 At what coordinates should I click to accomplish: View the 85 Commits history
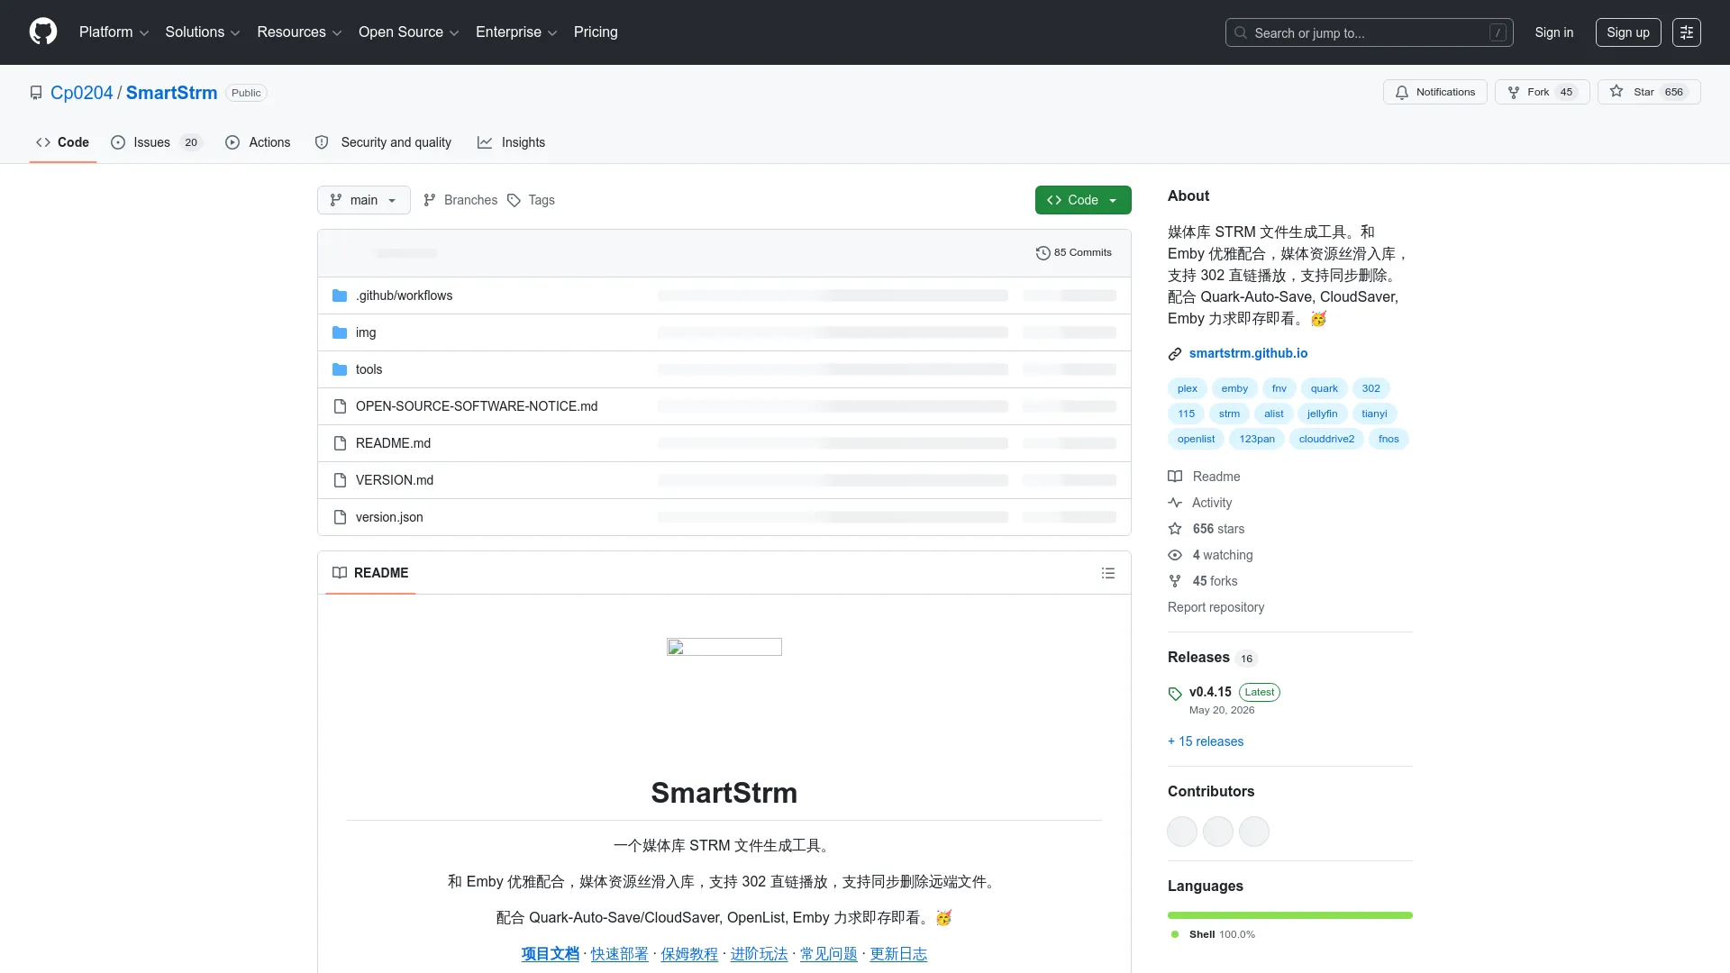click(x=1074, y=253)
